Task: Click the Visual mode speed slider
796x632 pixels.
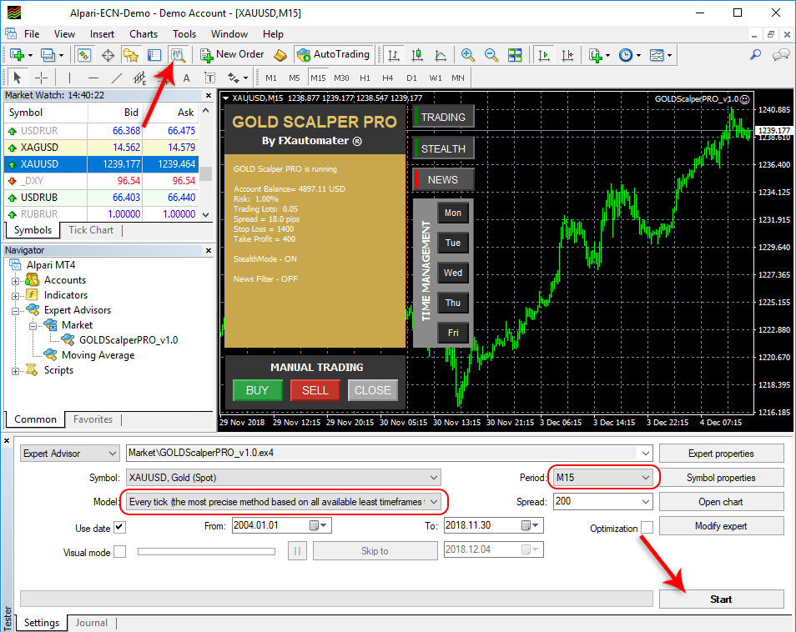Action: coord(207,551)
